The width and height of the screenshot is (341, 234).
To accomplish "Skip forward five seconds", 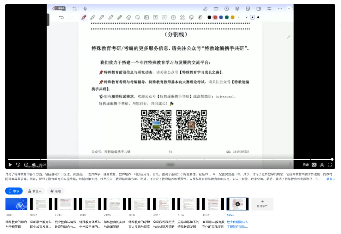I will [x=26, y=165].
